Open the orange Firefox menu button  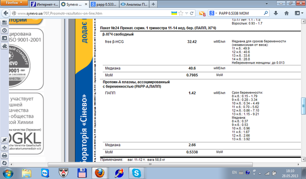click(x=14, y=3)
